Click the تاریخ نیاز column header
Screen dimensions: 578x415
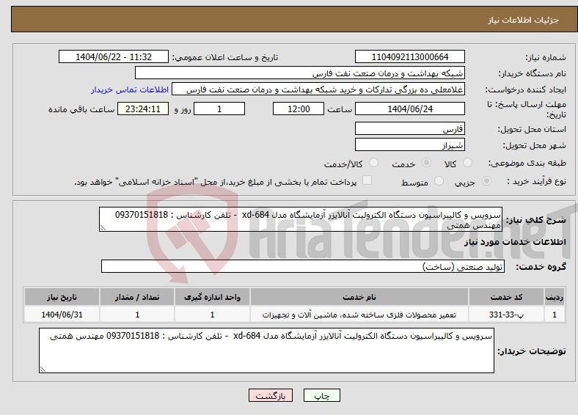[62, 297]
